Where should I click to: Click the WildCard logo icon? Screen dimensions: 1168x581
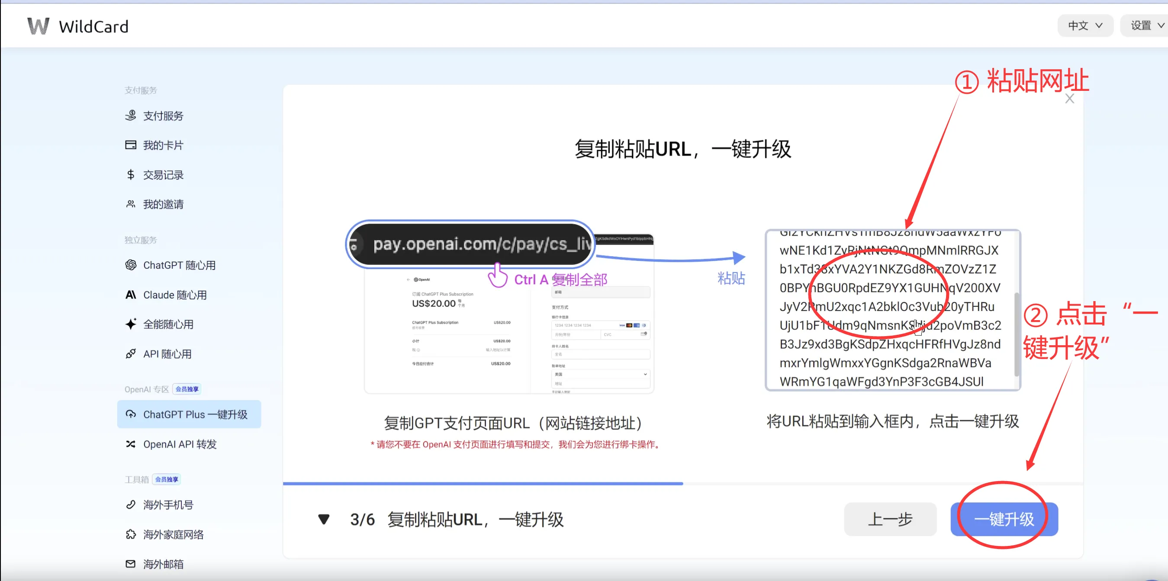pyautogui.click(x=38, y=26)
